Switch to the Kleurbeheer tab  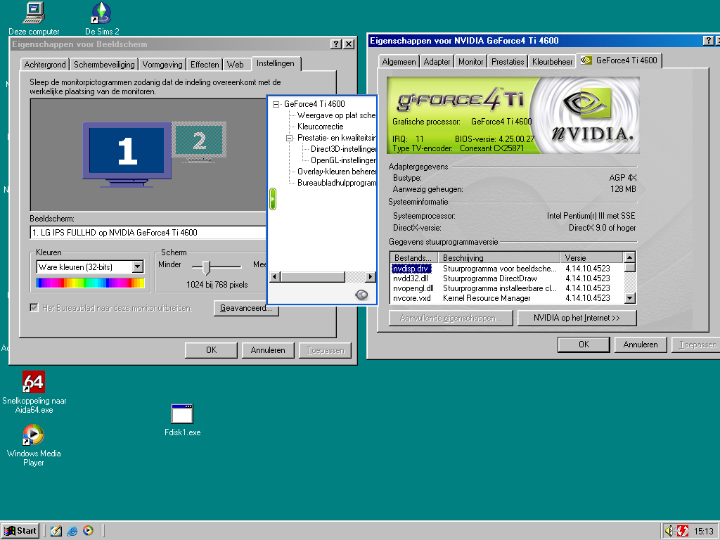553,62
